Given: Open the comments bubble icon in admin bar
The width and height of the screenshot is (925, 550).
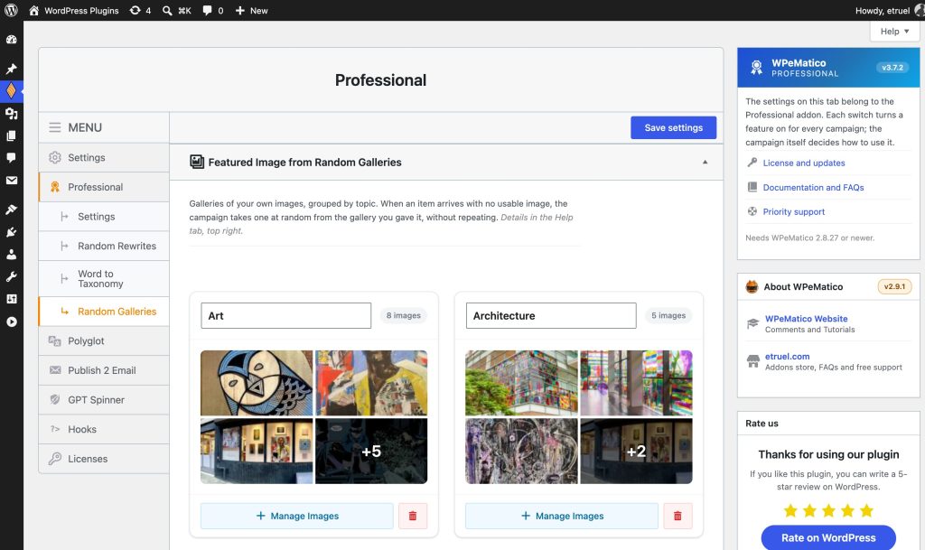Looking at the screenshot, I should coord(212,11).
